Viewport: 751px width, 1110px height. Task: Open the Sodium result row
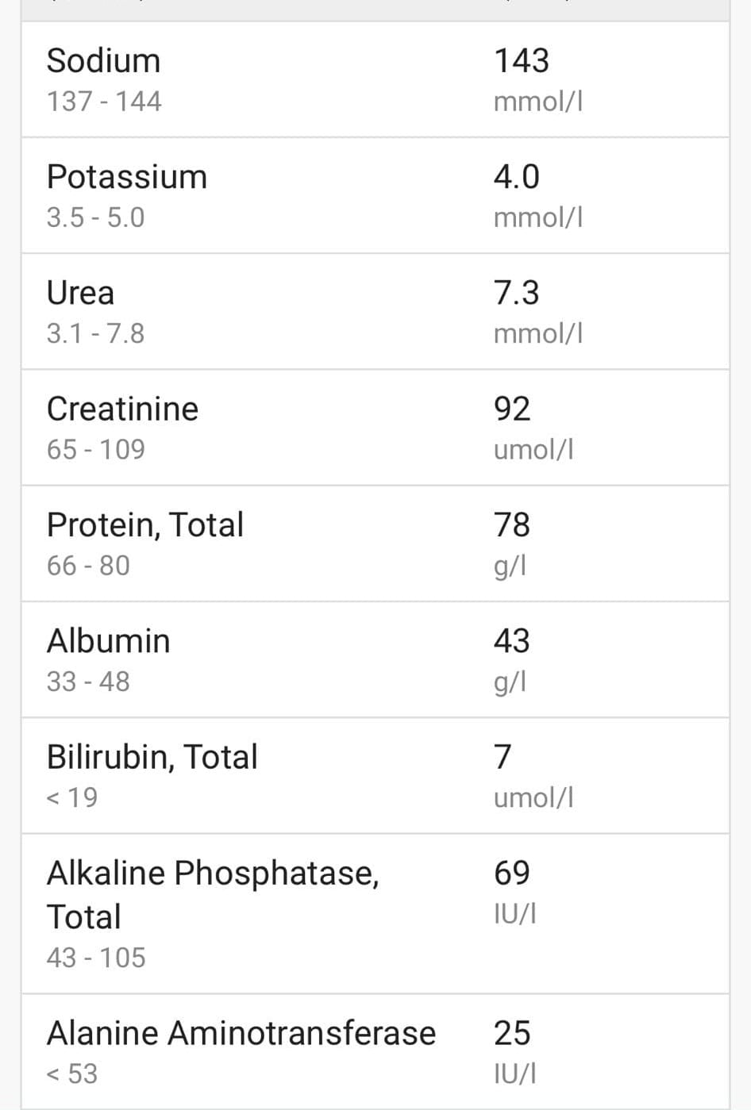click(x=375, y=79)
